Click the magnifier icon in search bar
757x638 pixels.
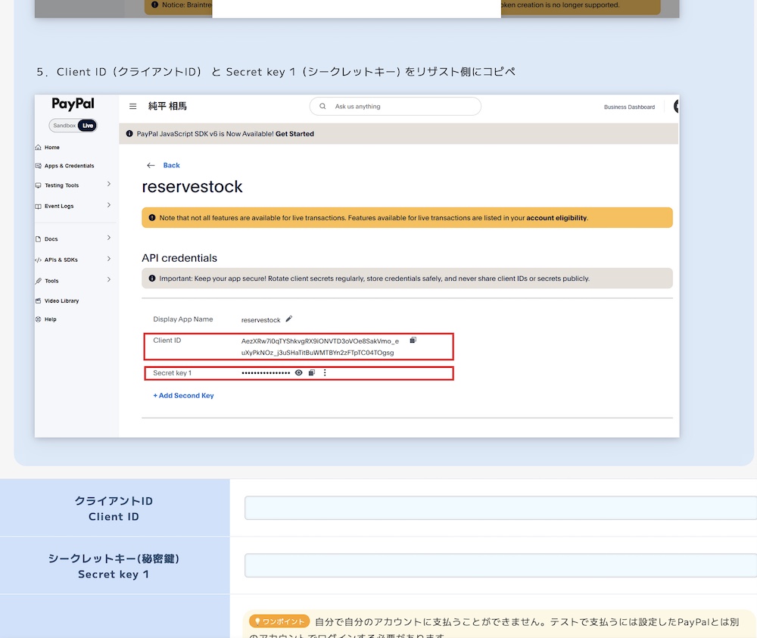(x=322, y=107)
